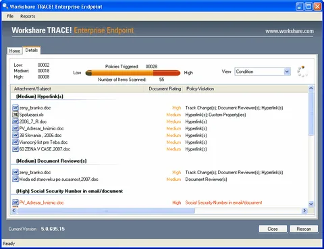The width and height of the screenshot is (324, 249).
Task: Select file name 60 ZENA V CASE,2007.doc
Action: coord(45,149)
